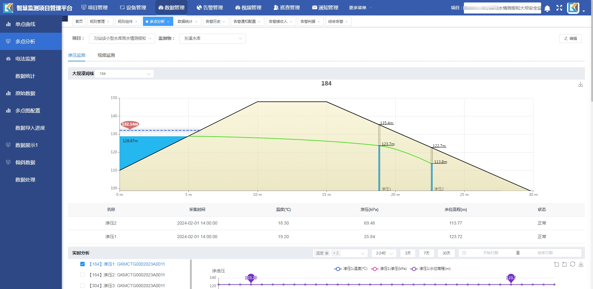593x289 pixels.
Task: Check the 【184】渗压2 sensor checkbox
Action: click(82, 275)
